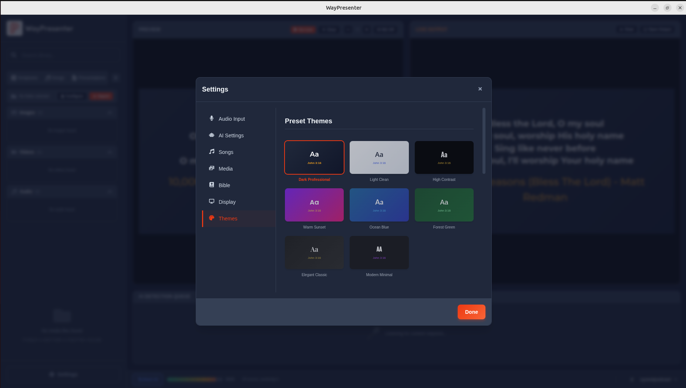The image size is (686, 388).
Task: Click the robot icon beside AI Settings
Action: pyautogui.click(x=212, y=135)
